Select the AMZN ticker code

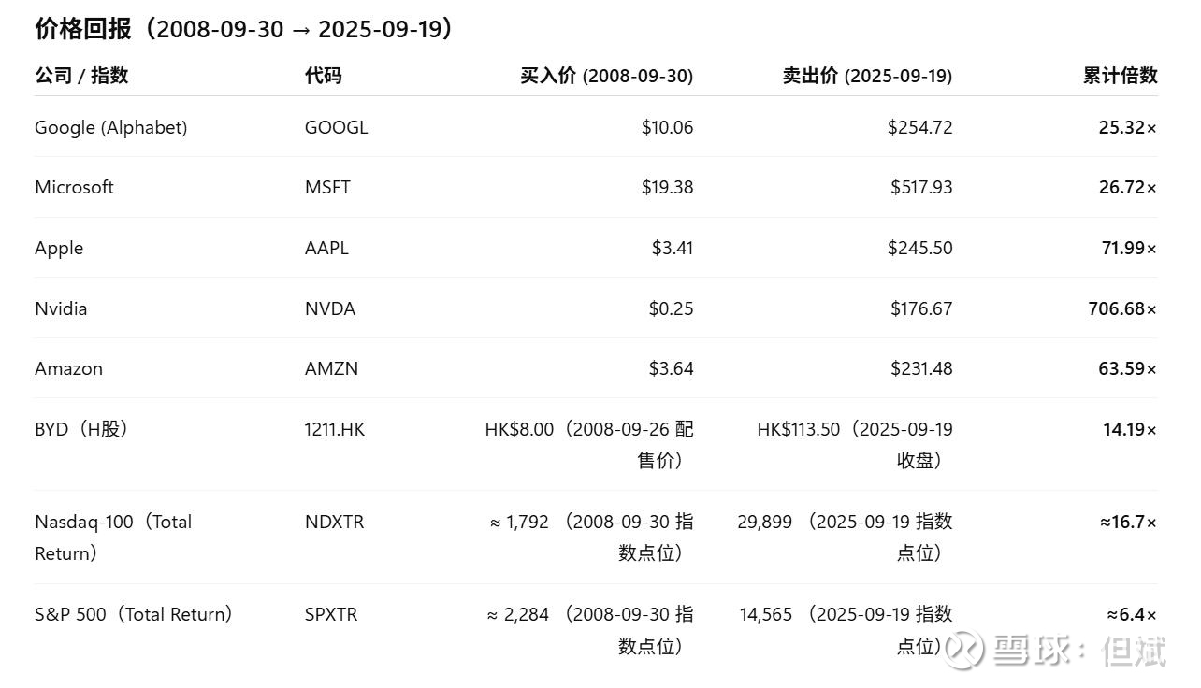[x=331, y=368]
